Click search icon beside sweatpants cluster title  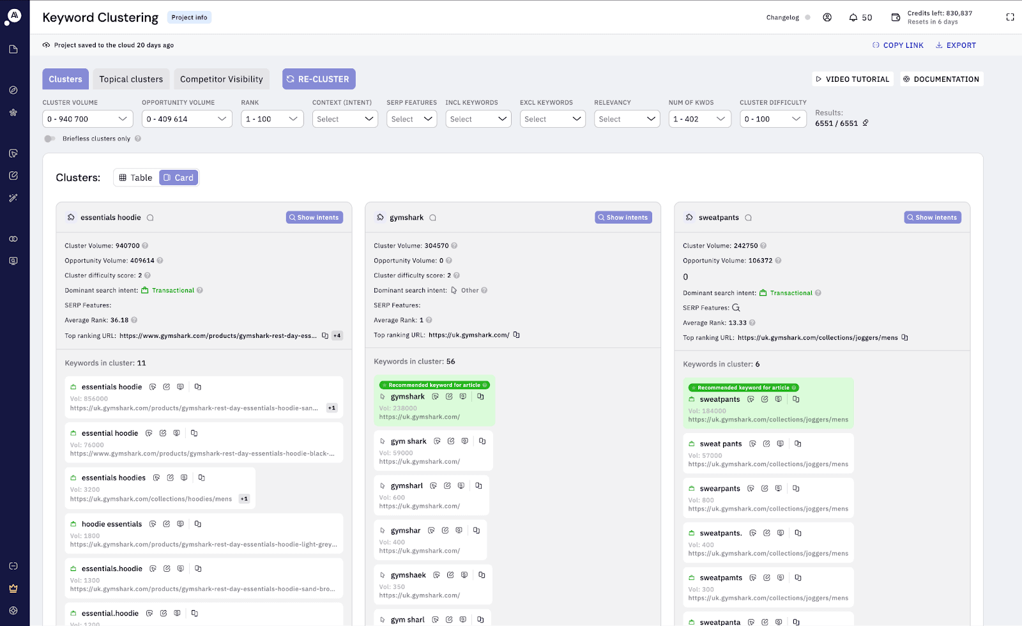click(x=748, y=218)
